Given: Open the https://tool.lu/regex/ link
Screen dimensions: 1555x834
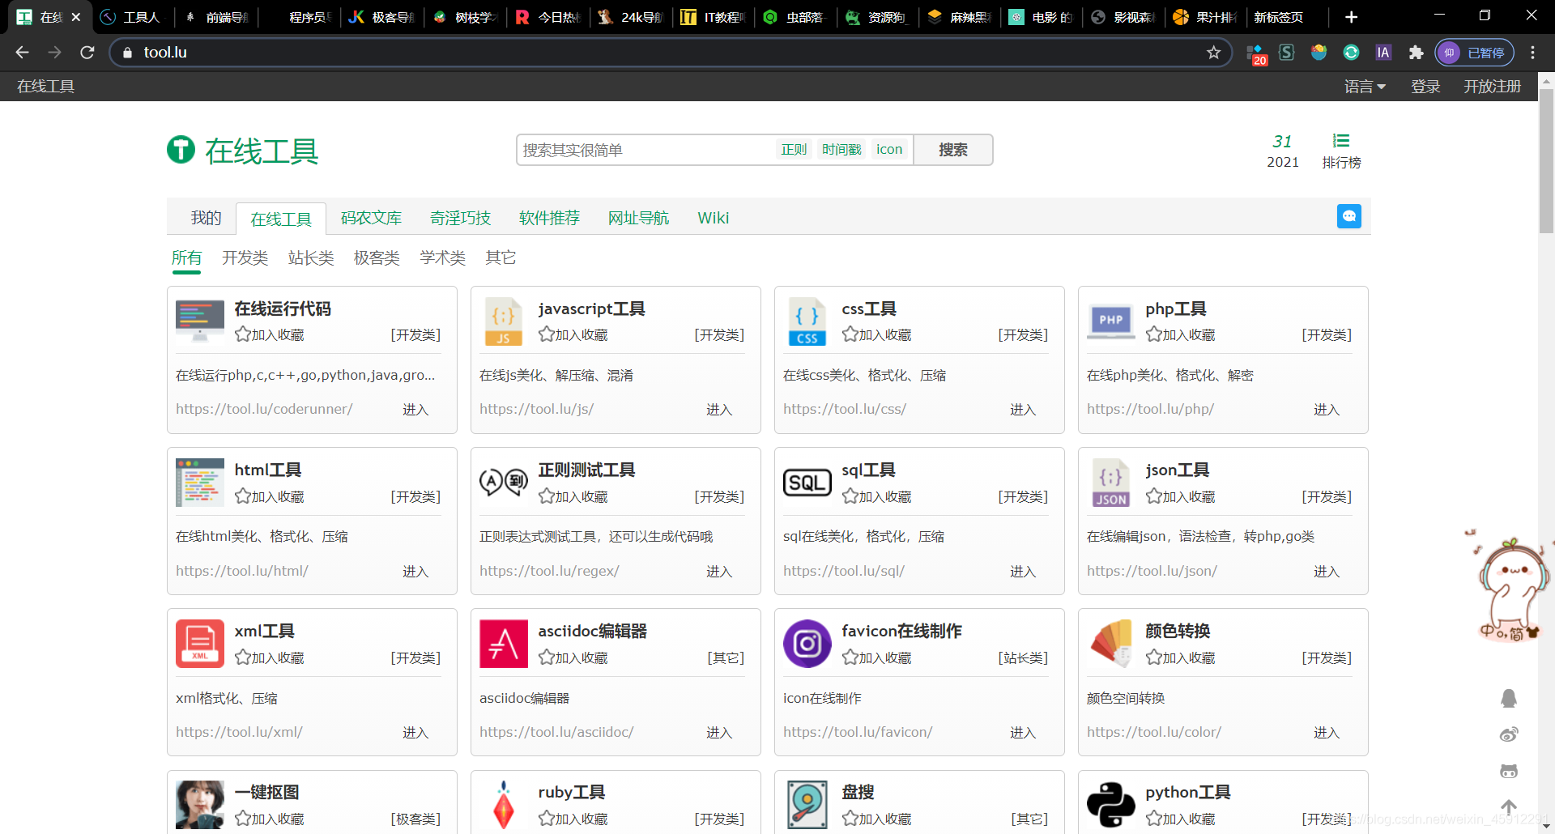Looking at the screenshot, I should 549,571.
